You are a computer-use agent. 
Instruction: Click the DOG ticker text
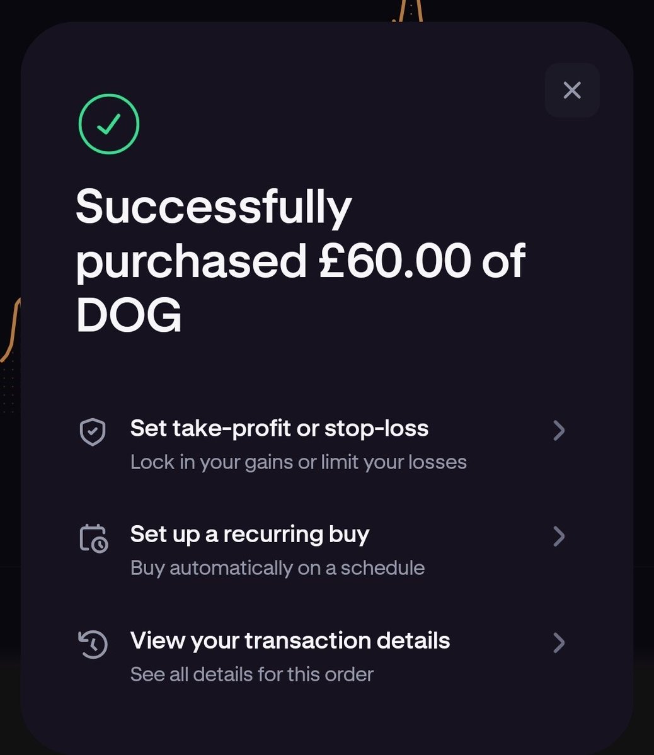129,314
